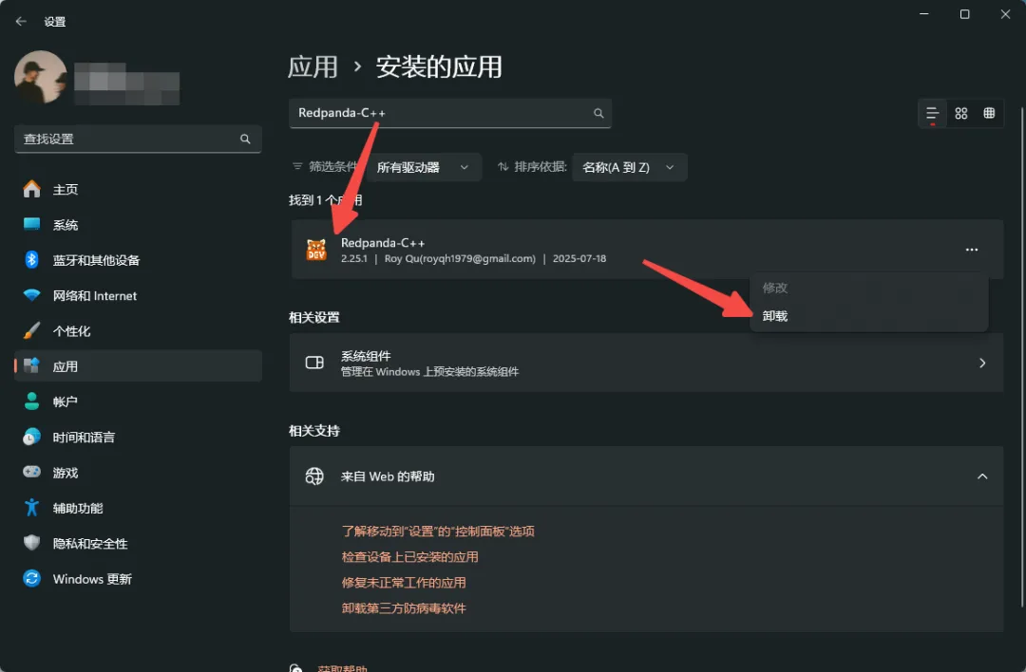
Task: Open link 检查设备上已安装的应用
Action: pyautogui.click(x=409, y=557)
